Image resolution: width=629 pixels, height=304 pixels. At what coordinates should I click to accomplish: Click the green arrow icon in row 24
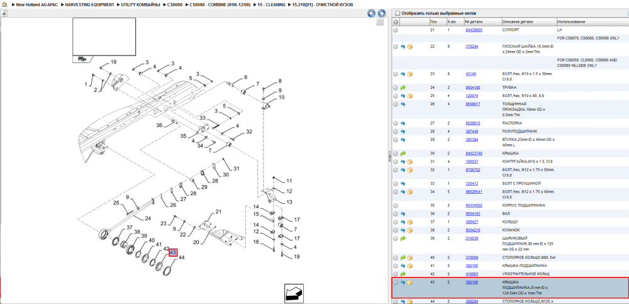pos(403,87)
